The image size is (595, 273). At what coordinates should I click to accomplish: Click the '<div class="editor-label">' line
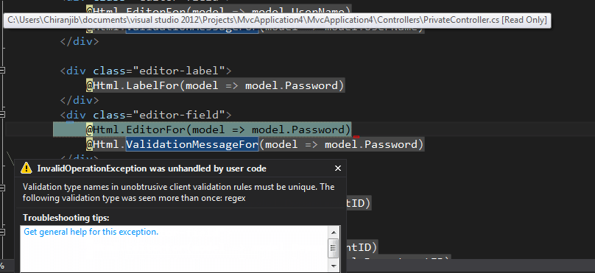[145, 71]
